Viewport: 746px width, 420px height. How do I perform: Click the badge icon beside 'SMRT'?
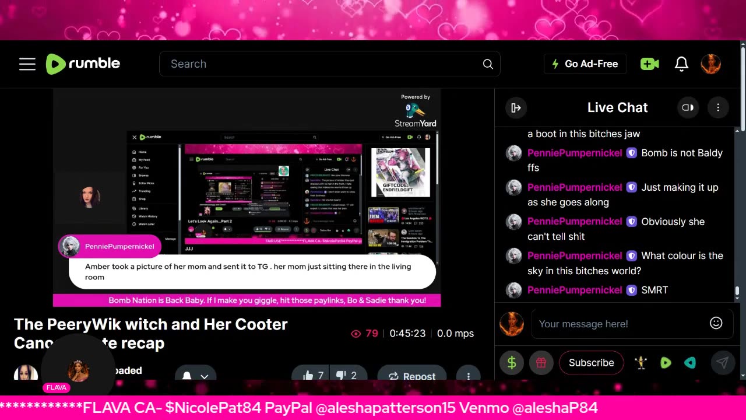click(x=632, y=290)
